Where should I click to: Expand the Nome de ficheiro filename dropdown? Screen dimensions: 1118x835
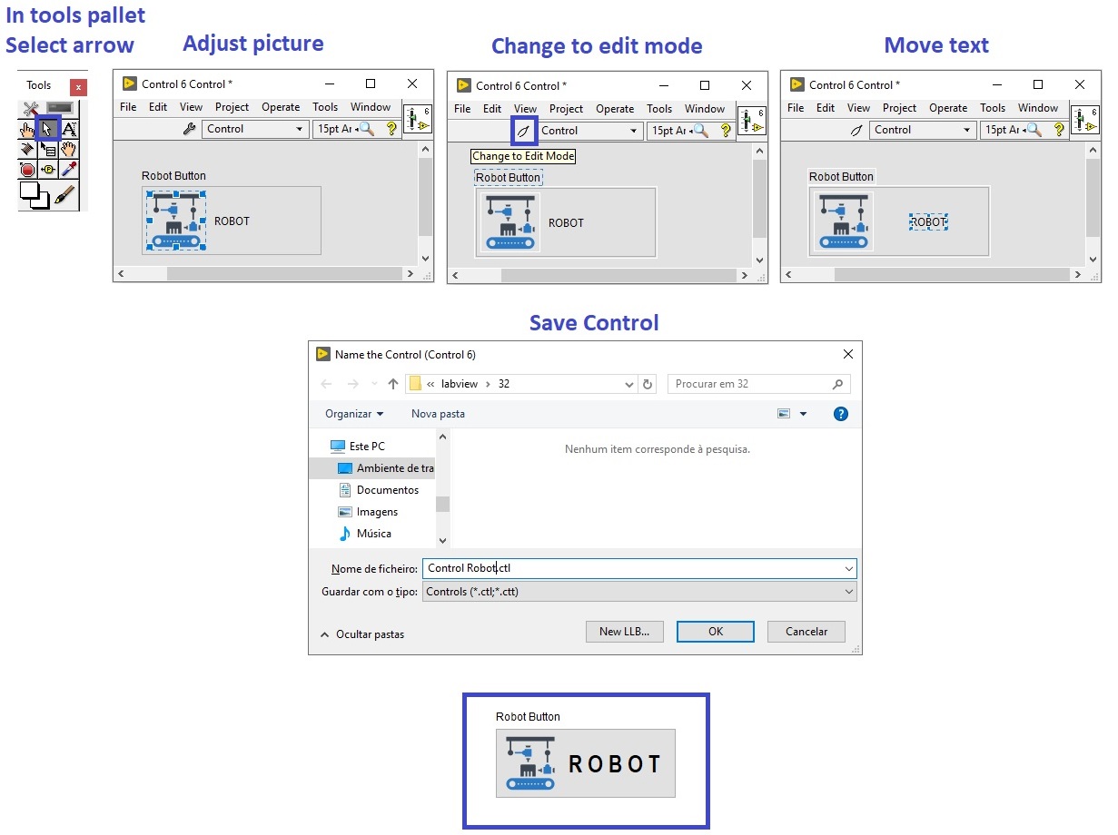(848, 568)
